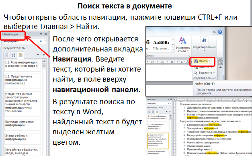The image size is (252, 156).
Task: Switch to pages thumbnails tab in large pane
Action: pyautogui.click(x=14, y=55)
